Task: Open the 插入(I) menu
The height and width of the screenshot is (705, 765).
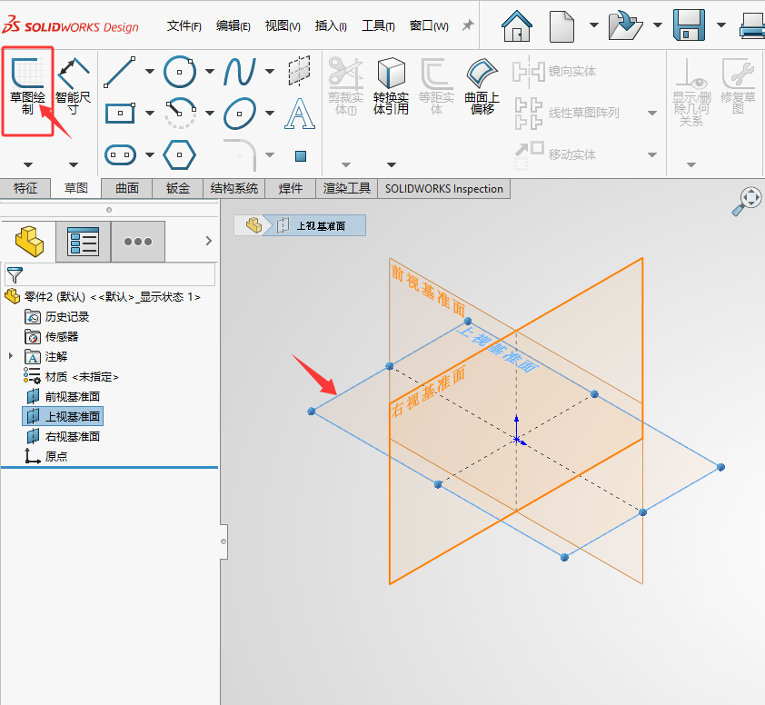Action: tap(331, 25)
